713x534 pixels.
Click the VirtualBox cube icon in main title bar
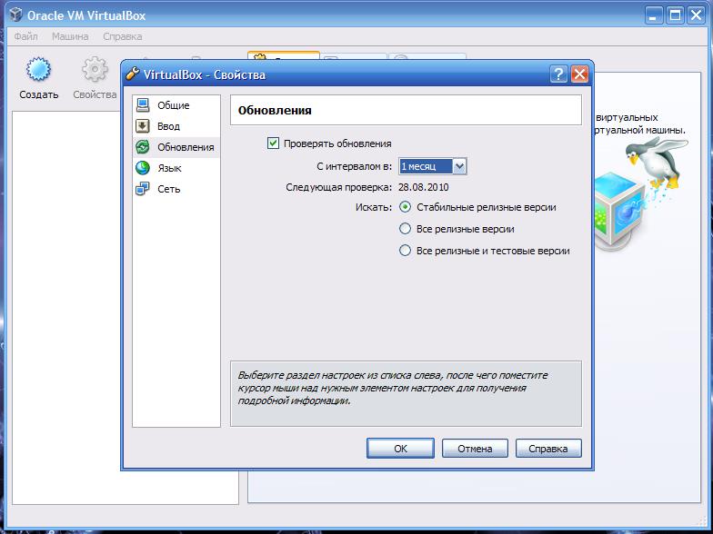pyautogui.click(x=16, y=15)
